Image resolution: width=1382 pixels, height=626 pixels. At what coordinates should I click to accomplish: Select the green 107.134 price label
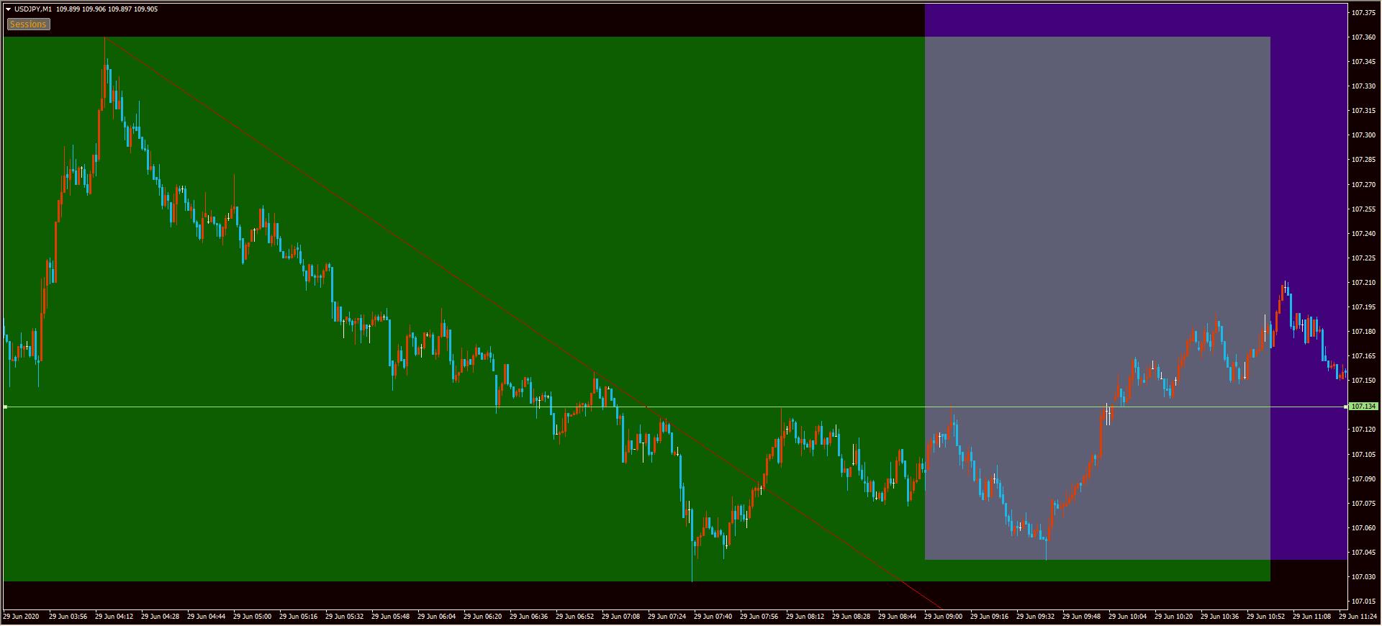pos(1363,407)
